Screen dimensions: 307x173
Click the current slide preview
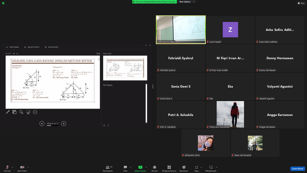point(53,82)
